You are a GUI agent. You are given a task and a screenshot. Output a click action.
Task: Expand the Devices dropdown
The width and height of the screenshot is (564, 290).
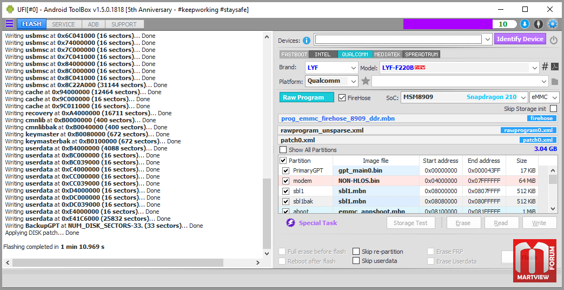[487, 39]
